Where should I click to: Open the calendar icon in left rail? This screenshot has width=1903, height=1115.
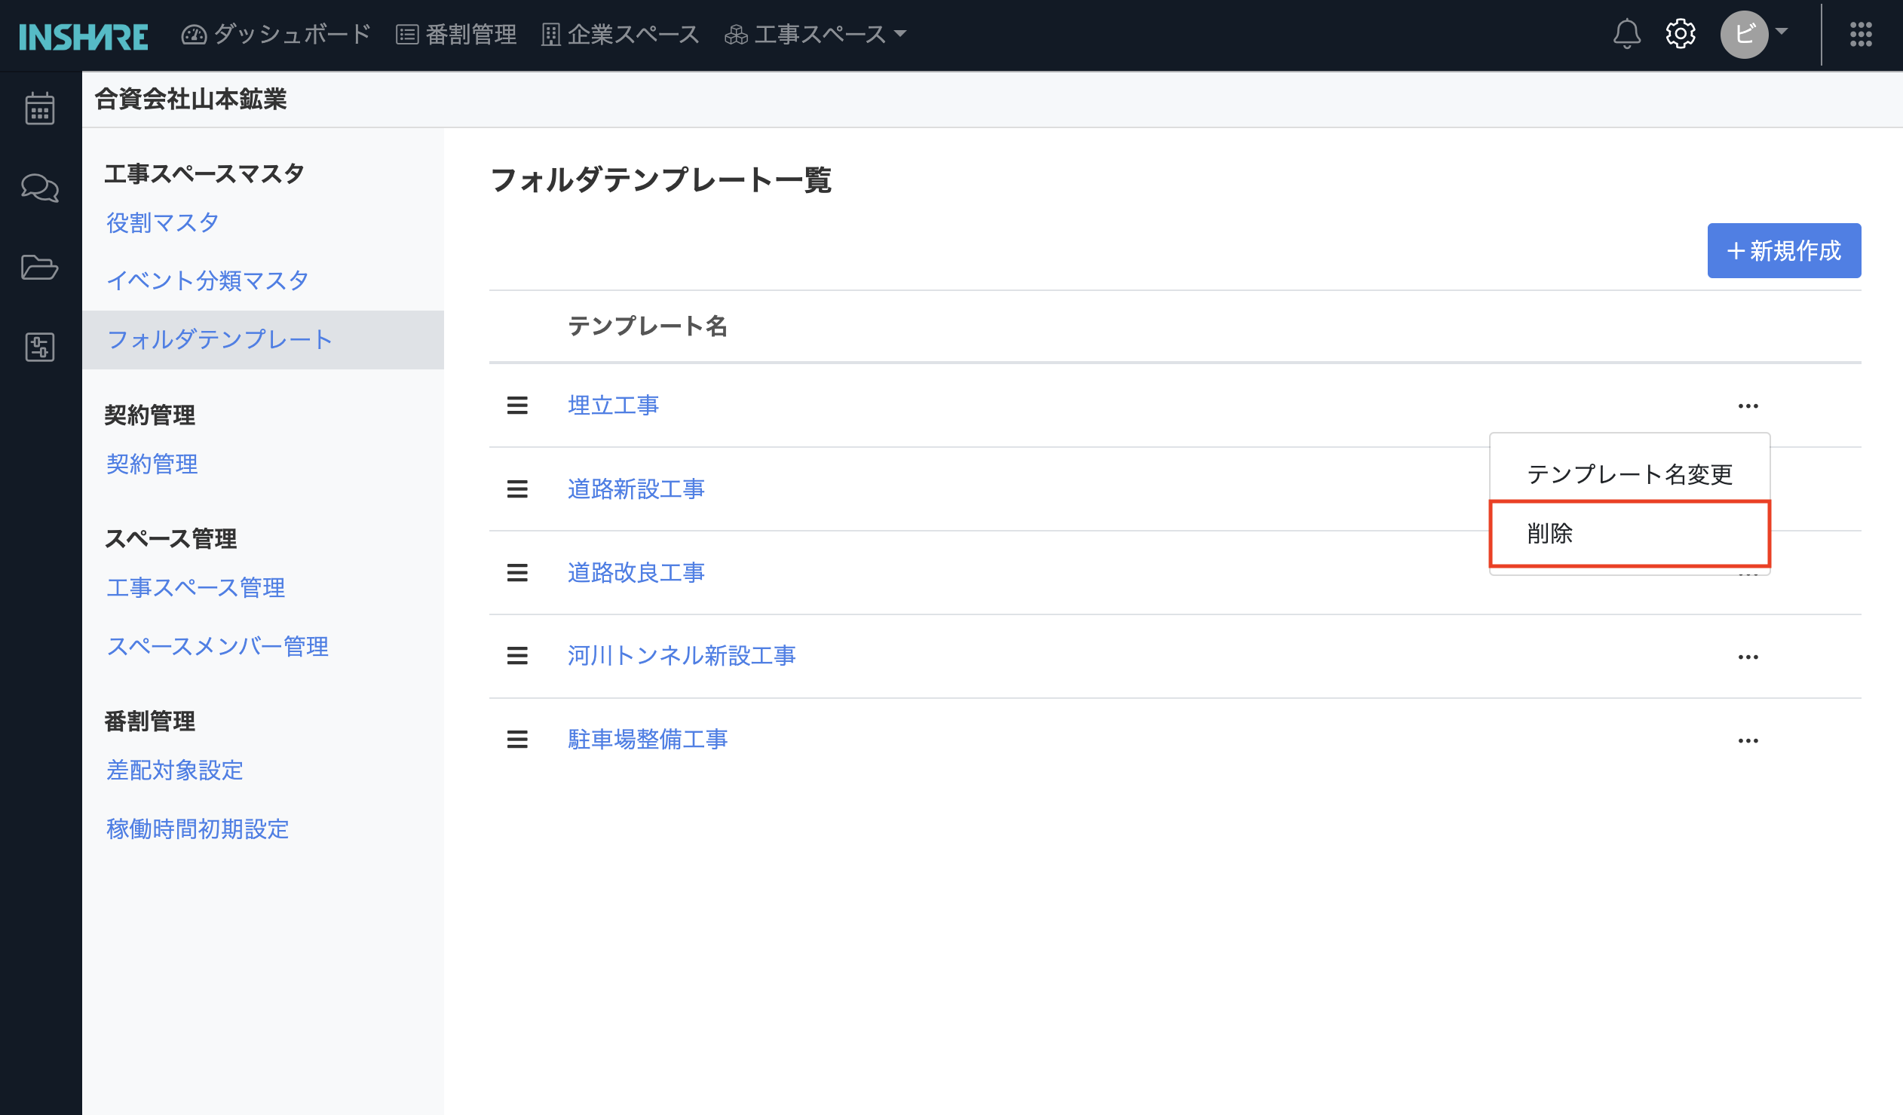click(x=40, y=108)
